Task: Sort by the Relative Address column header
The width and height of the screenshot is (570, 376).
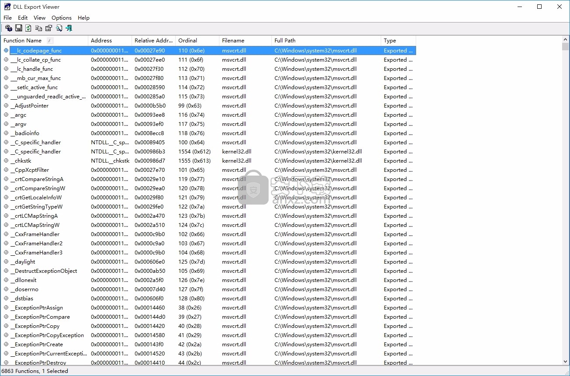Action: (154, 41)
